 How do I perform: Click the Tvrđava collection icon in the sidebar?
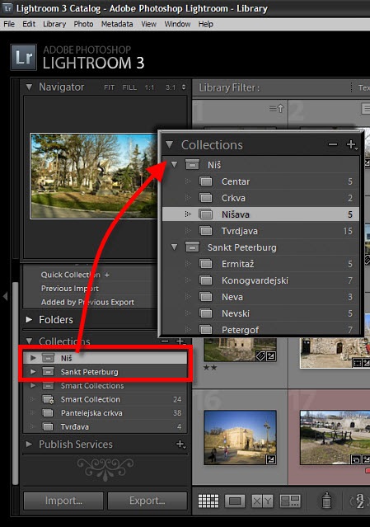pos(48,426)
